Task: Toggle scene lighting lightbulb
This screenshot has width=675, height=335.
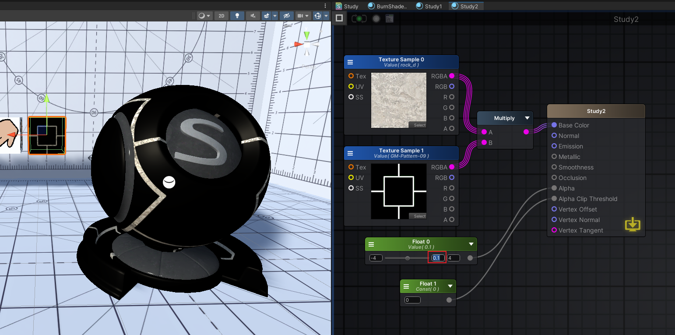Action: (x=237, y=16)
